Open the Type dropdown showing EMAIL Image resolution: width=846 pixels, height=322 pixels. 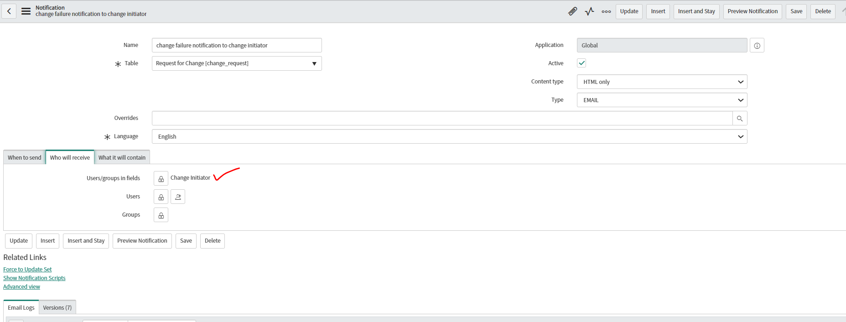pos(662,100)
